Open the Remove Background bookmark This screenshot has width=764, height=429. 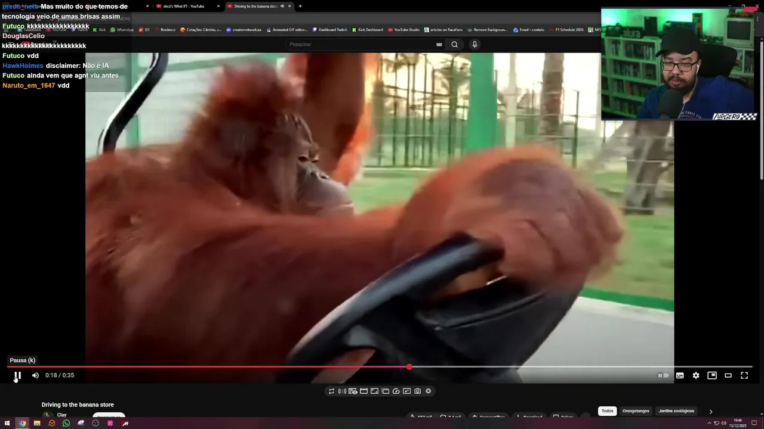click(487, 30)
